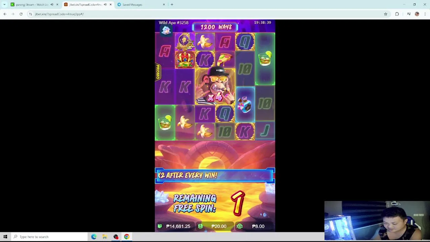Click the pizza slice symbol
The height and width of the screenshot is (242, 430).
pos(225,60)
